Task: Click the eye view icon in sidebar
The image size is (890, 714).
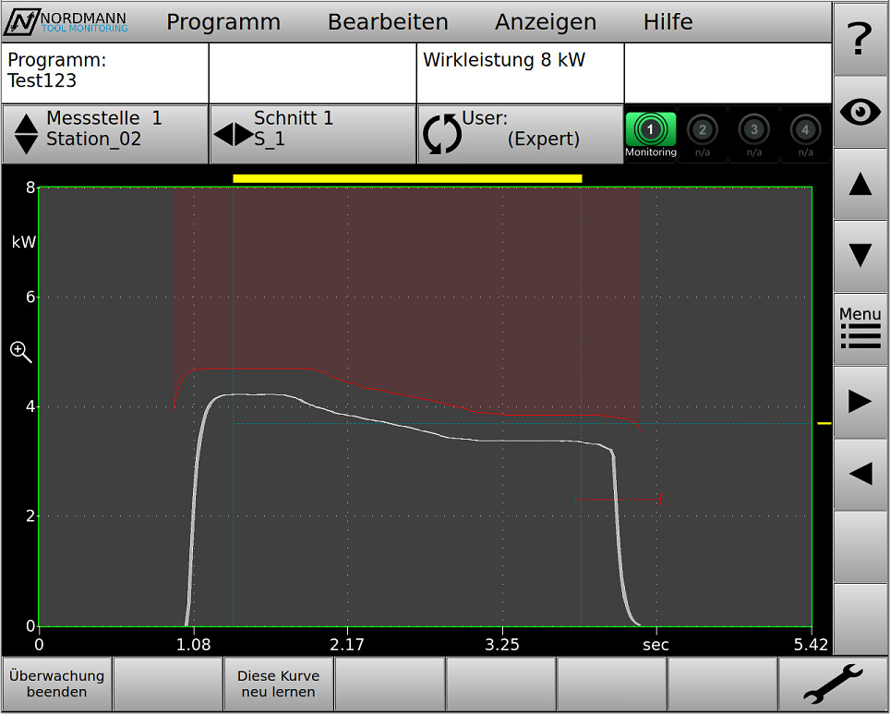Action: (860, 111)
